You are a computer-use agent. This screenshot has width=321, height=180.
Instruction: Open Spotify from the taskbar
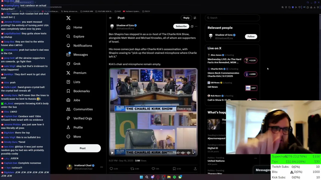point(174,177)
